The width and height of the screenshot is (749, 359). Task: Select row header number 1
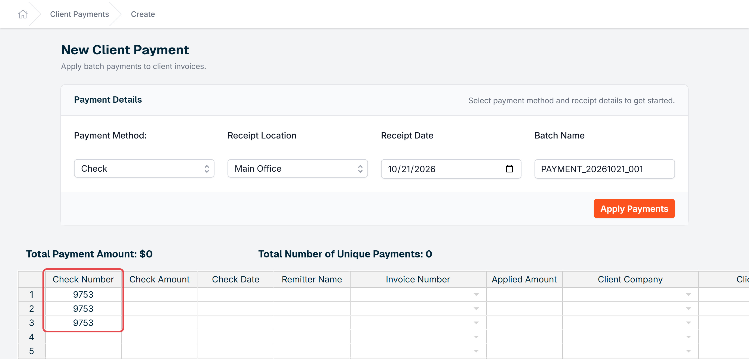tap(32, 295)
